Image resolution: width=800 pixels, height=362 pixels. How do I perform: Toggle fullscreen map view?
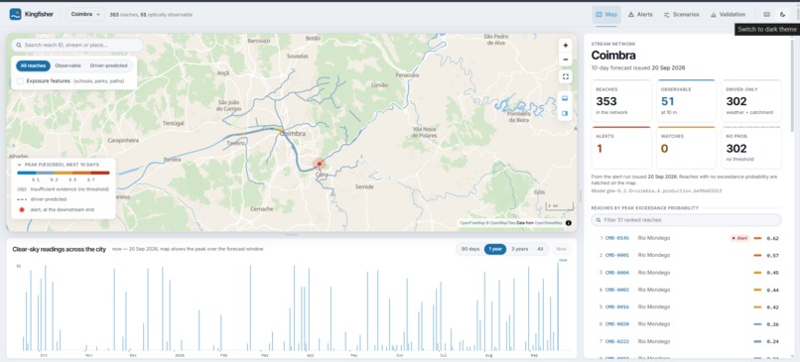click(x=566, y=77)
